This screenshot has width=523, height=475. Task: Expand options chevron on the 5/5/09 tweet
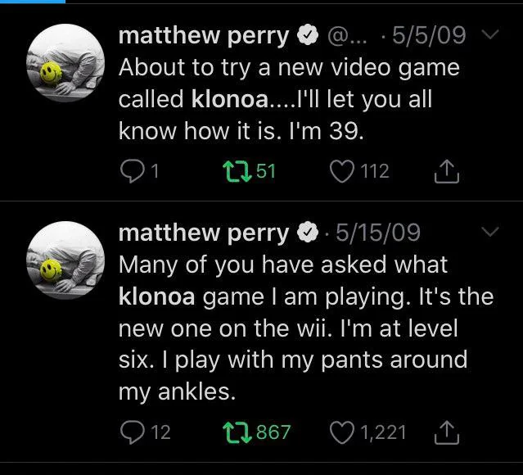point(490,34)
